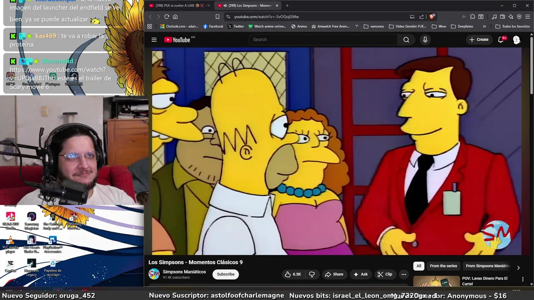Screen dimensions: 534x300
Task: Open the Watch anime online bookmark
Action: click(267, 26)
